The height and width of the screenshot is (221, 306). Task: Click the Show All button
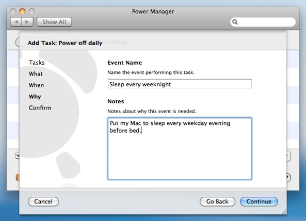(54, 22)
